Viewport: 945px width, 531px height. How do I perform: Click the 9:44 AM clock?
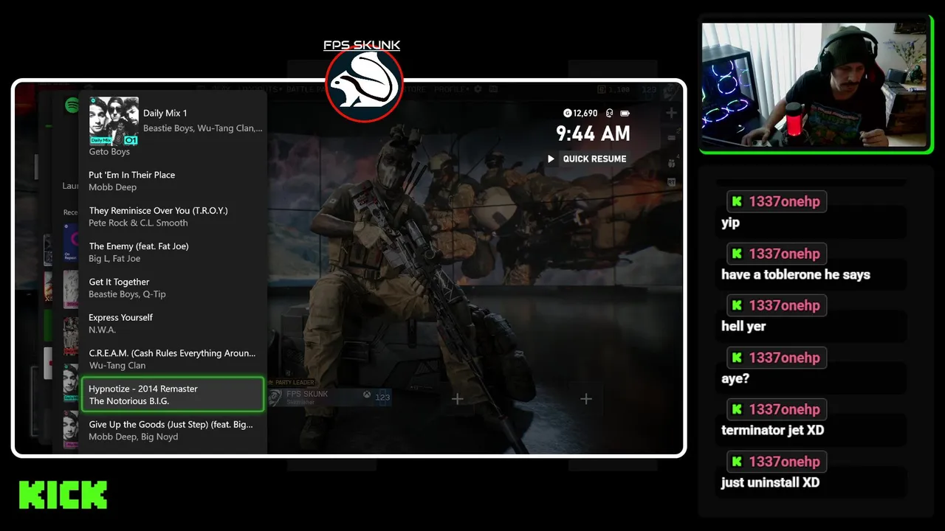click(x=593, y=133)
